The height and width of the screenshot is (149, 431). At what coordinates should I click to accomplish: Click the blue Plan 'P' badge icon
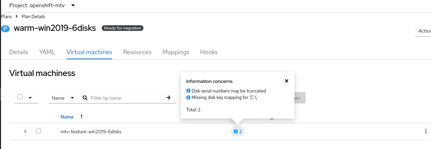[x=5, y=29]
